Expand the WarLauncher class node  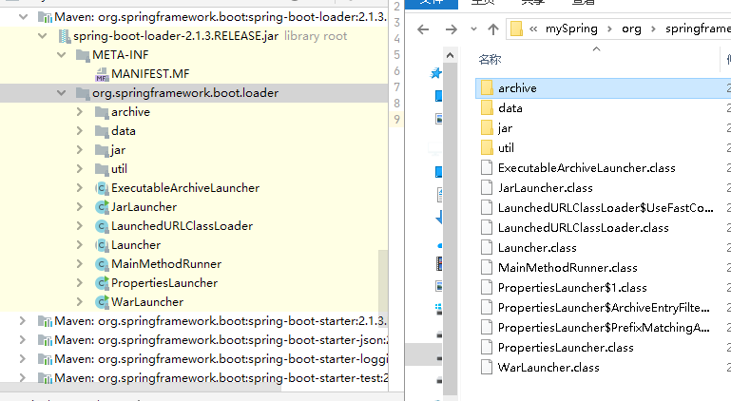(79, 301)
